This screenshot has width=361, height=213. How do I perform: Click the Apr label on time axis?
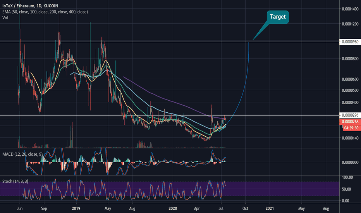pos(197,208)
